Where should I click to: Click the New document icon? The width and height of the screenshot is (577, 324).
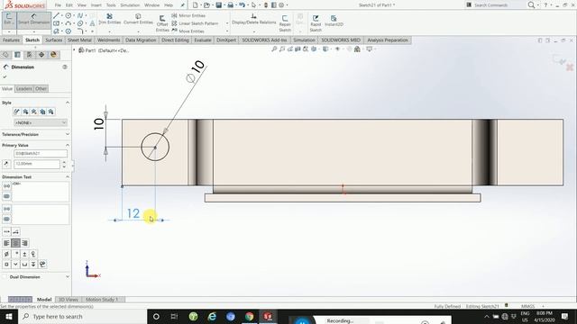coord(196,5)
